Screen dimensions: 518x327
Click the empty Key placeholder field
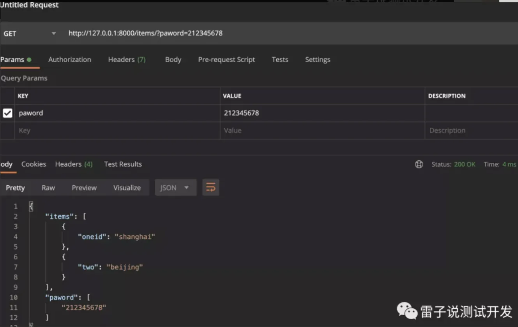click(117, 131)
